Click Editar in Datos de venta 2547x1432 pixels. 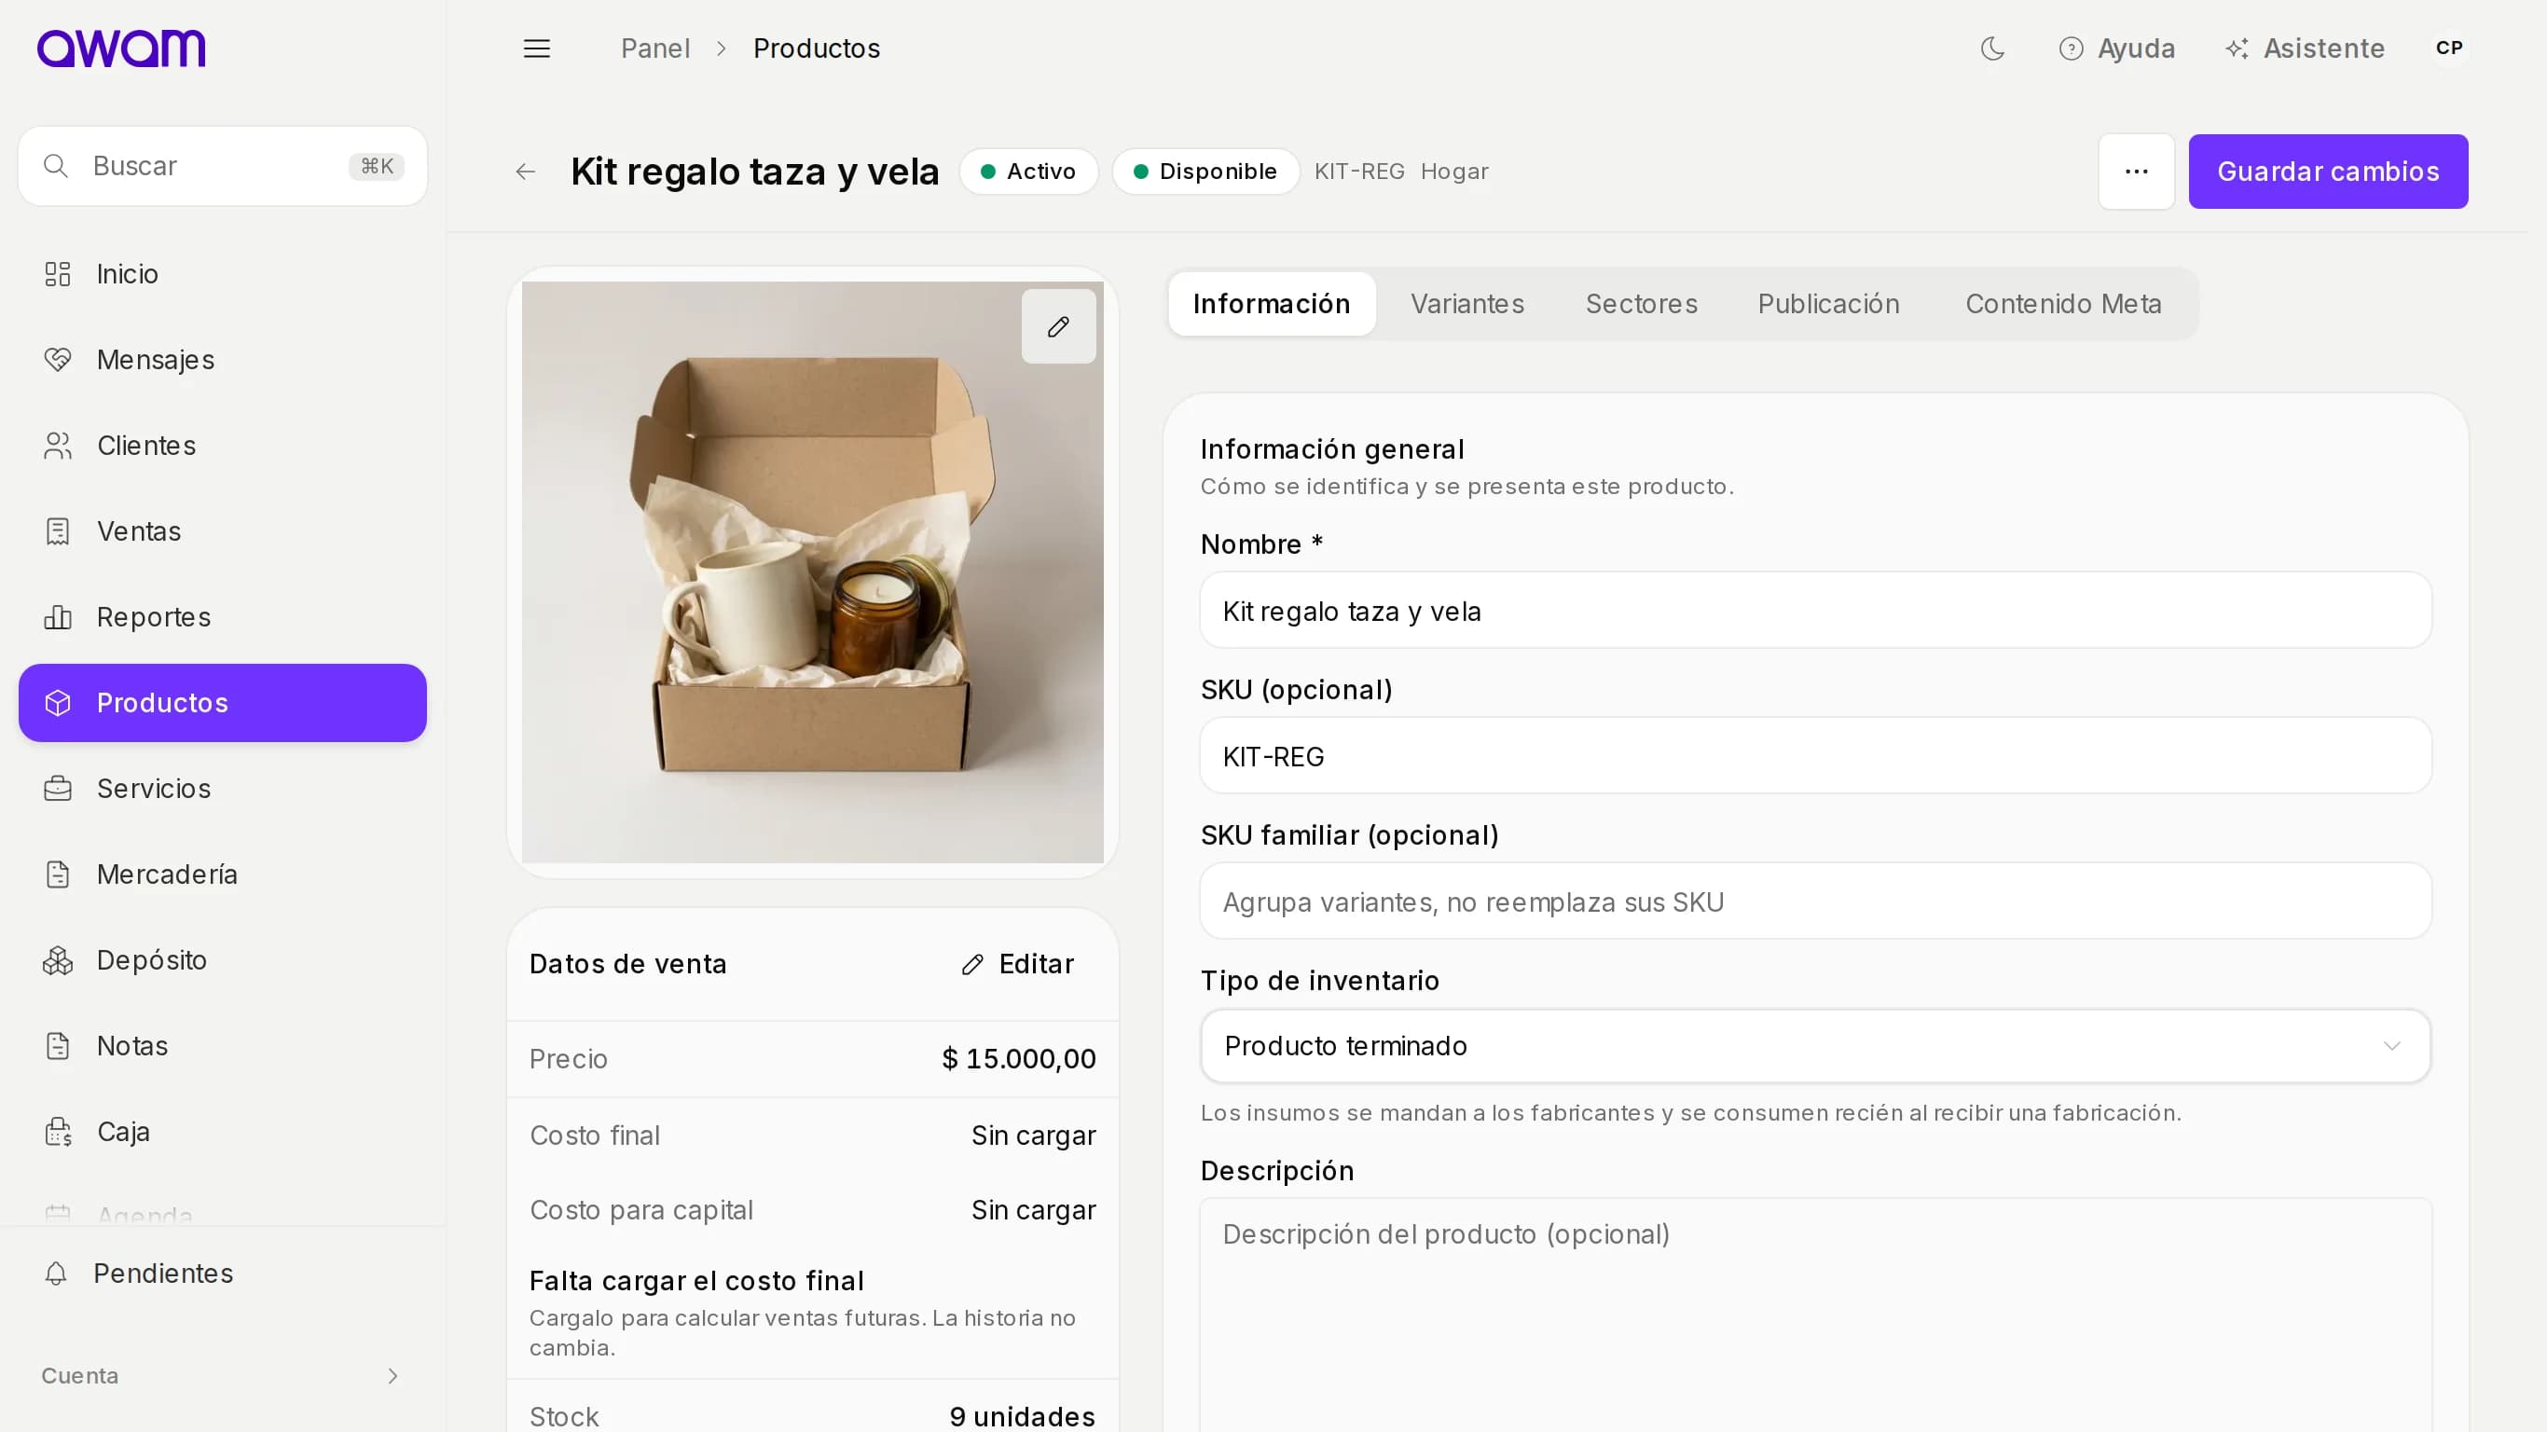(1017, 964)
